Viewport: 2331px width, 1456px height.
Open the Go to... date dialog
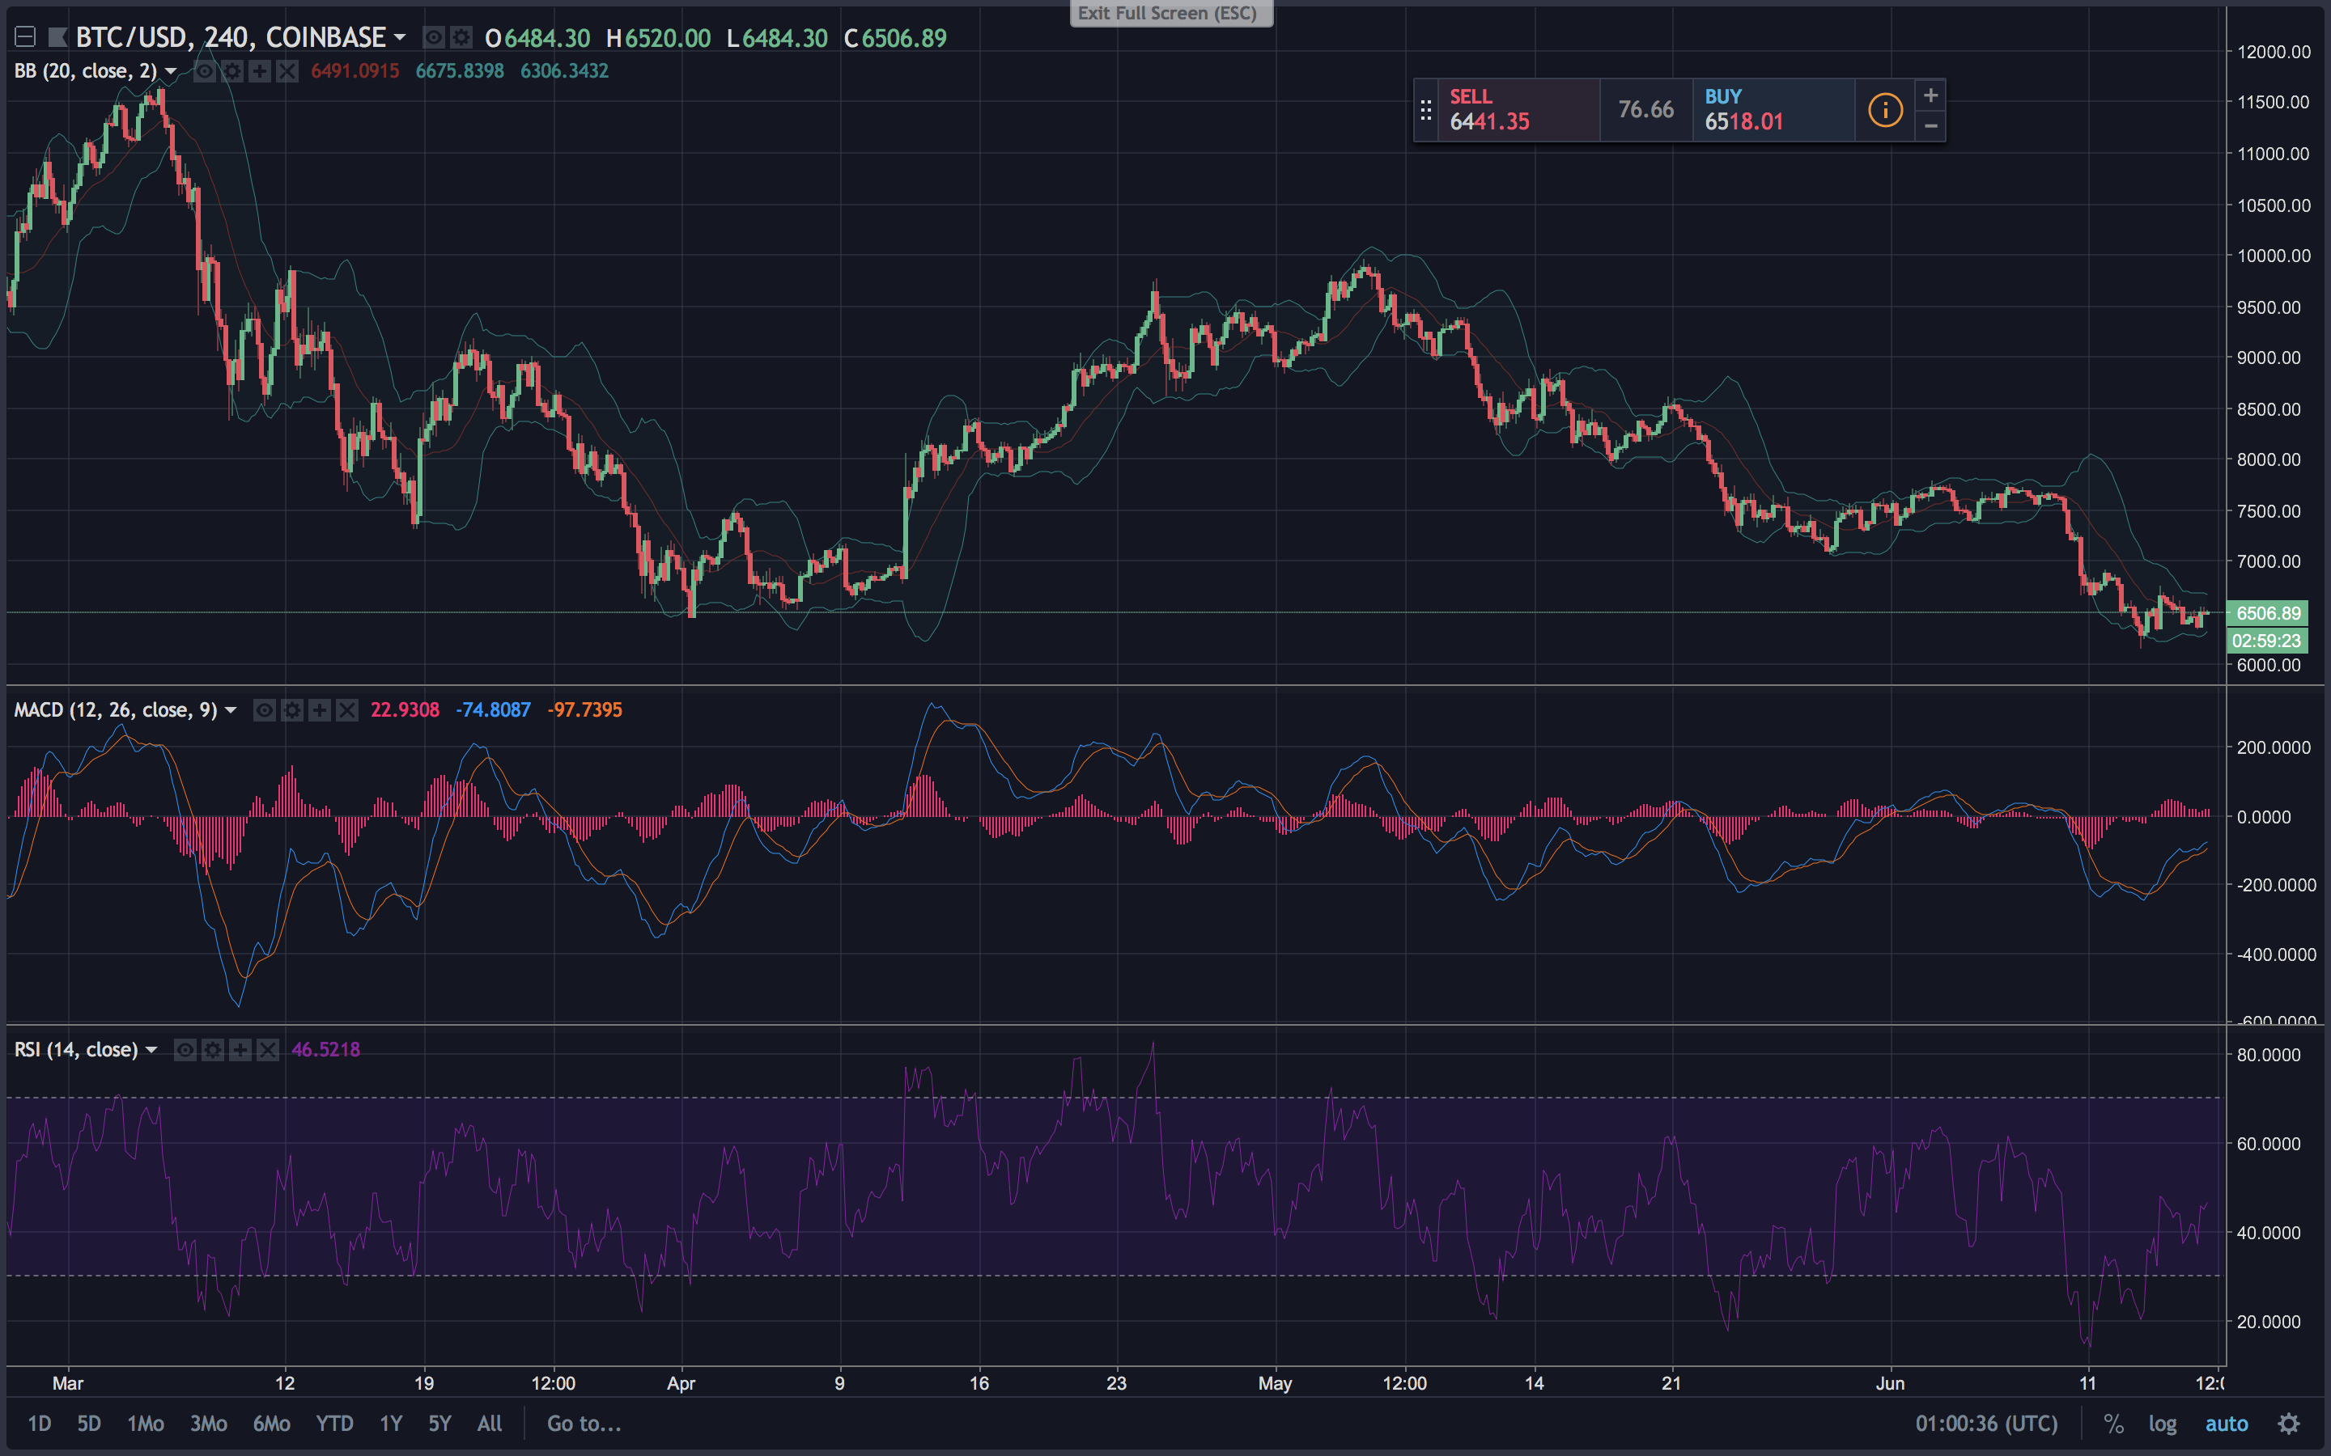coord(584,1424)
